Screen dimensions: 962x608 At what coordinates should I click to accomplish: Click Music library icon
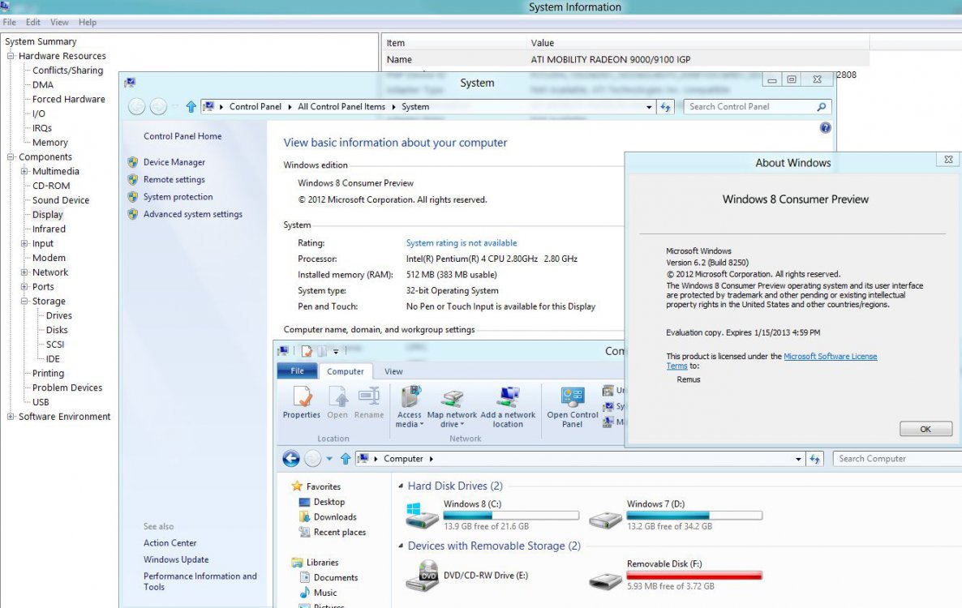coord(304,593)
